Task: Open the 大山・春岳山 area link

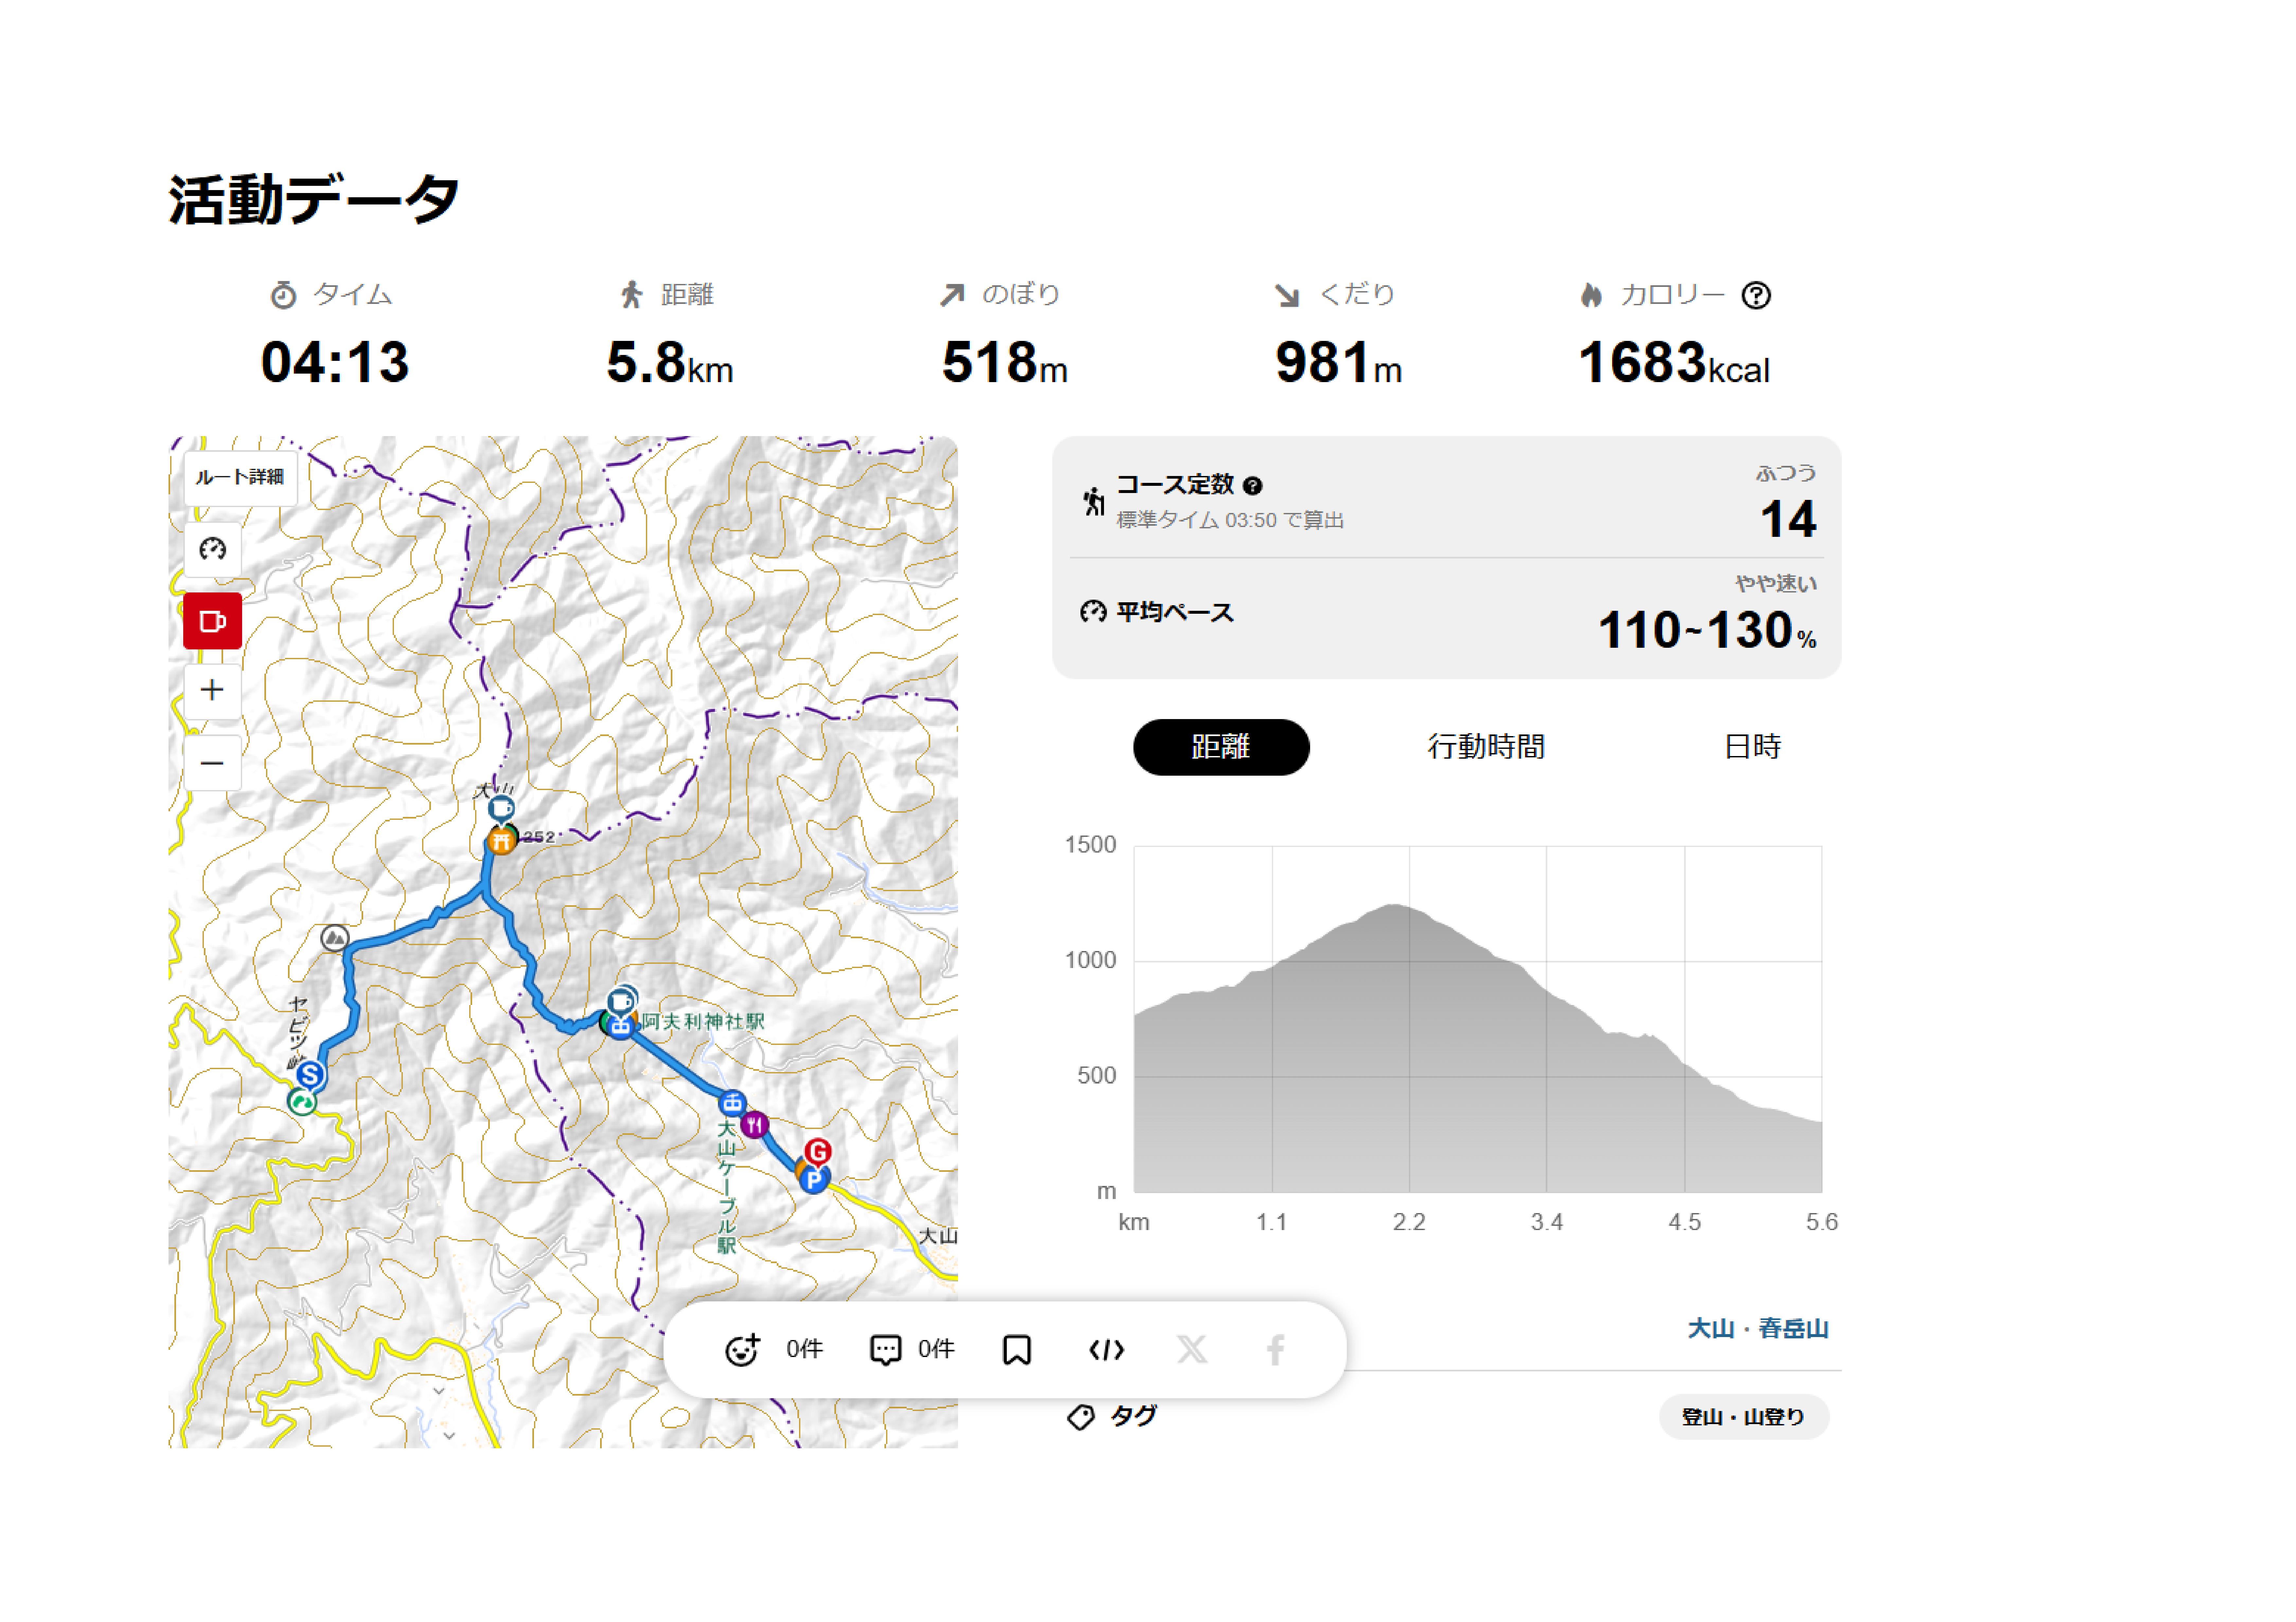Action: tap(1757, 1329)
